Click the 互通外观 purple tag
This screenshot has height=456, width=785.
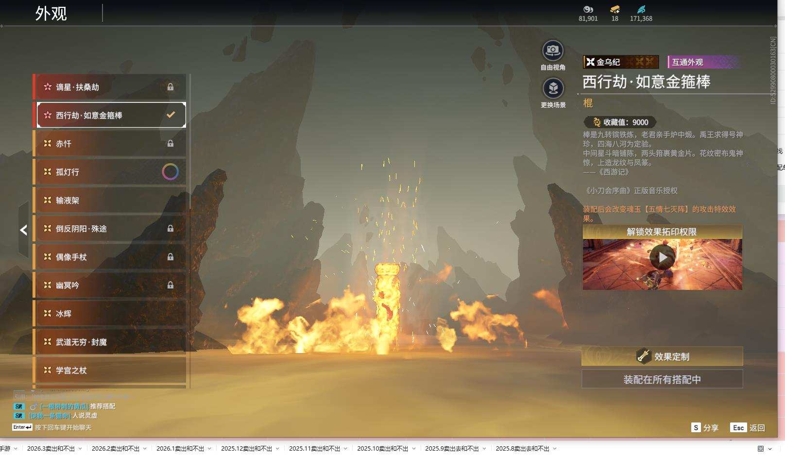point(703,62)
